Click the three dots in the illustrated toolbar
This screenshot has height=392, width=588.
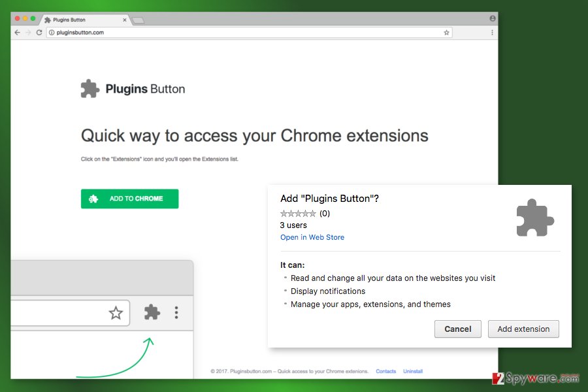pos(176,312)
